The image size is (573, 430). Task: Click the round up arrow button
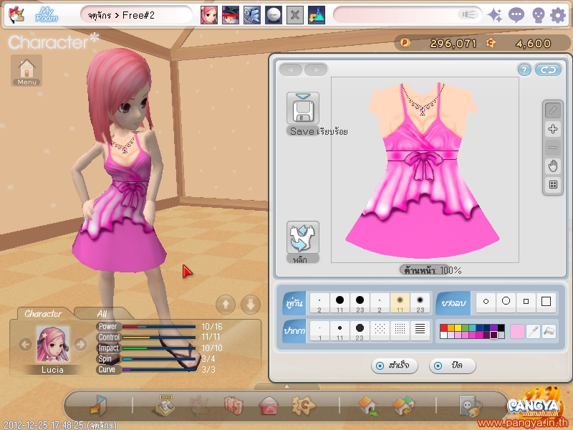pos(226,304)
